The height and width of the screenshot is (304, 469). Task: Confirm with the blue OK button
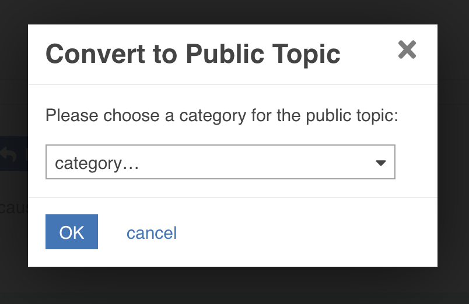tap(72, 232)
